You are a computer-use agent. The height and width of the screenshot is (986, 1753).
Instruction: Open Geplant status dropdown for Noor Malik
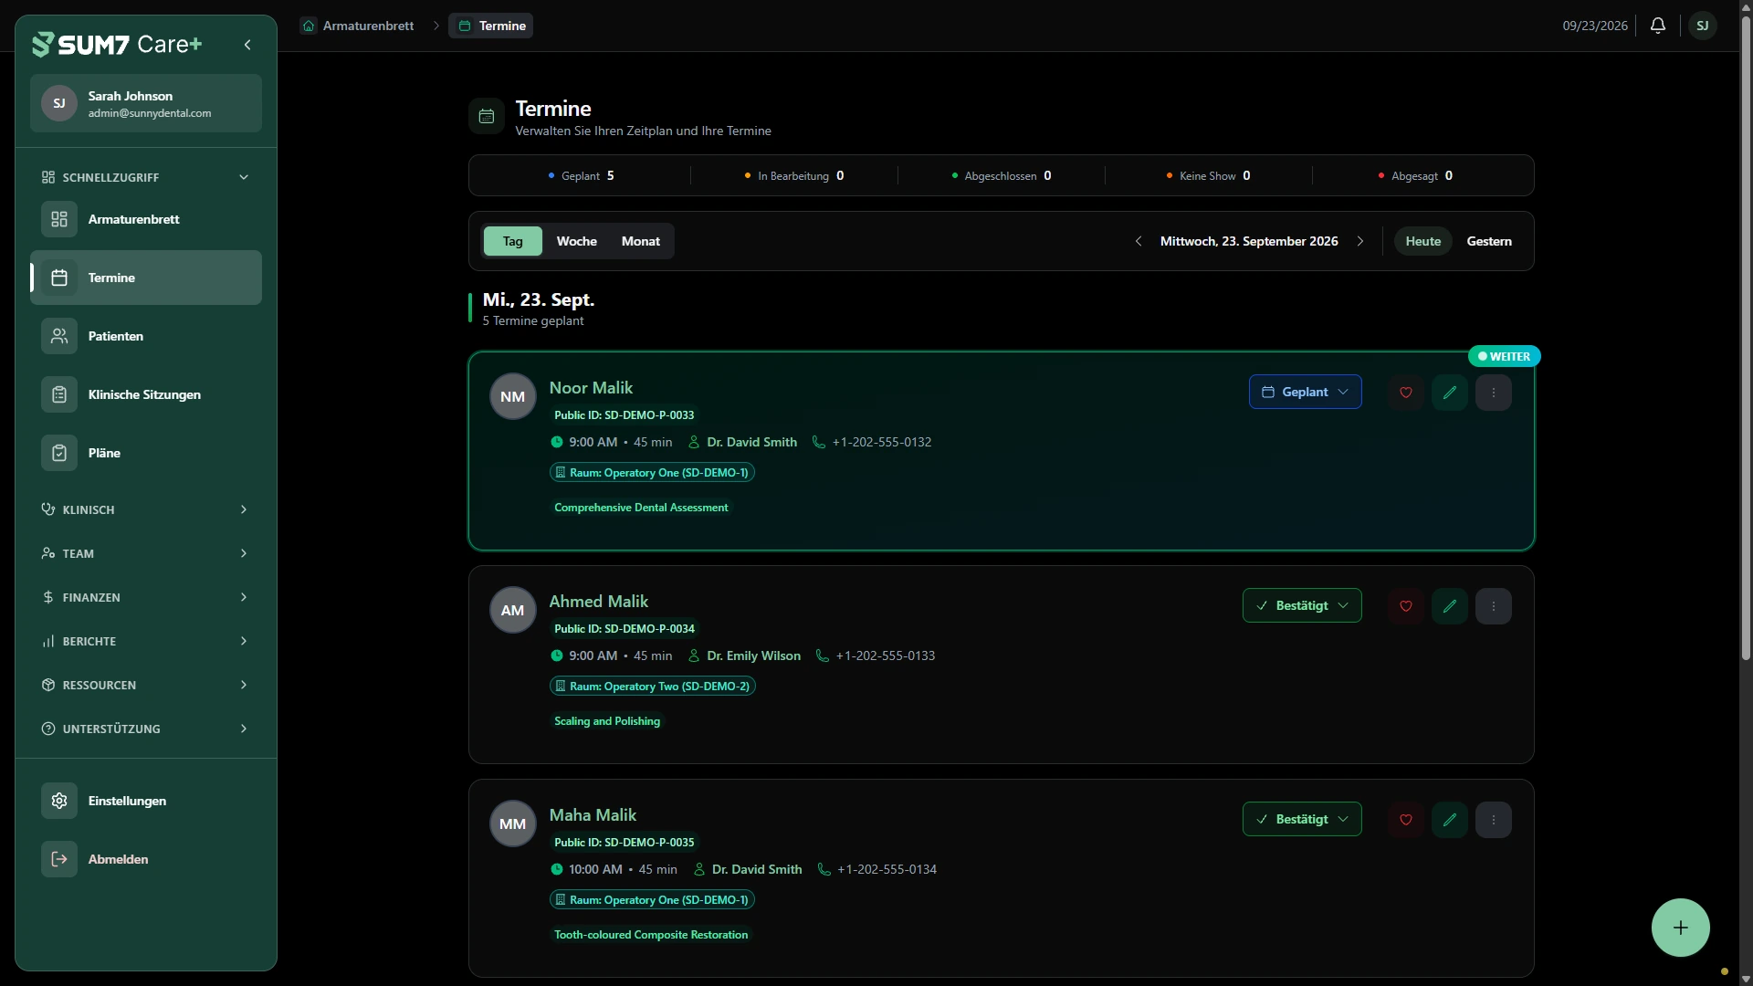[1306, 392]
